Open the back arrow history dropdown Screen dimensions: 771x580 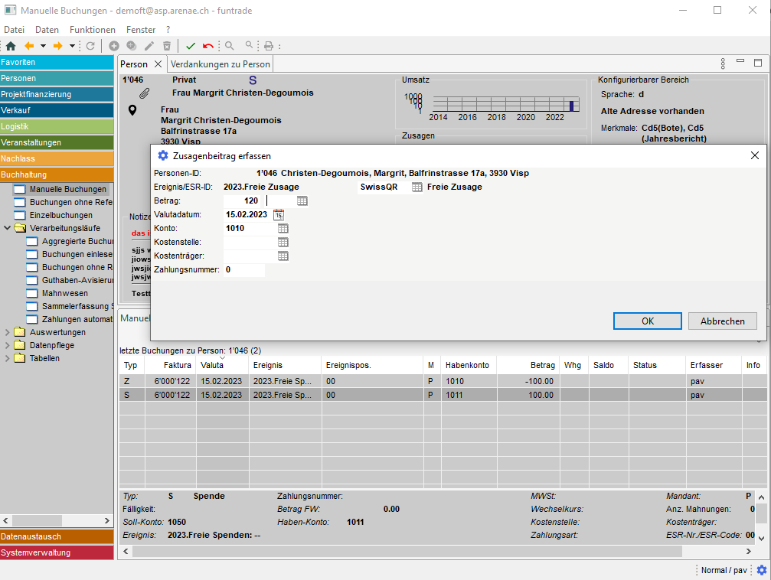(x=43, y=46)
